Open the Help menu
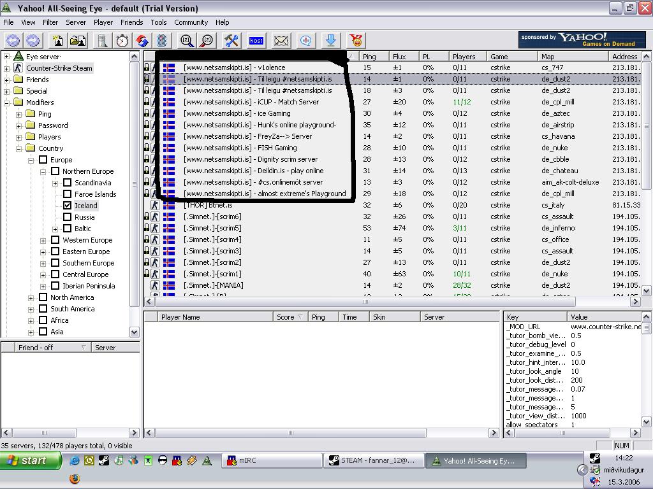Image resolution: width=653 pixels, height=489 pixels. click(222, 22)
